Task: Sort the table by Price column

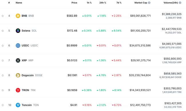Action: 74,3
